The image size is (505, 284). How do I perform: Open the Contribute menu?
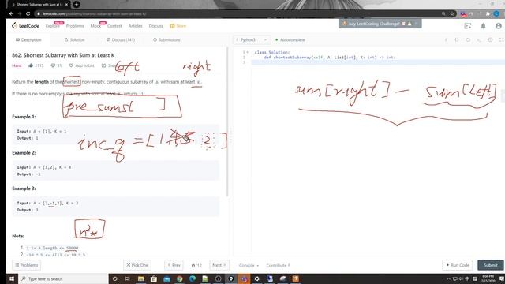[x=278, y=265]
